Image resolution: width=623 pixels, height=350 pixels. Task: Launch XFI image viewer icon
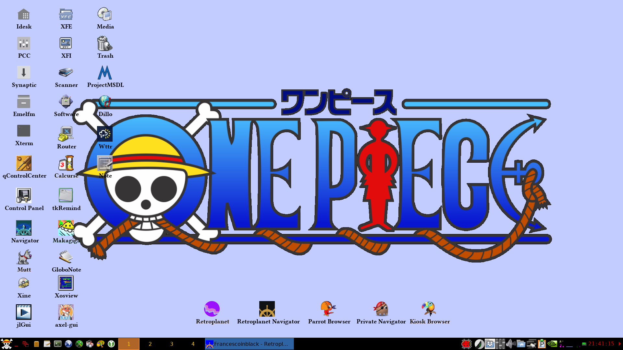[x=66, y=44]
